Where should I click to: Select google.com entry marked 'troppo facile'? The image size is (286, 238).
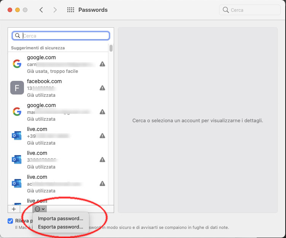point(58,64)
